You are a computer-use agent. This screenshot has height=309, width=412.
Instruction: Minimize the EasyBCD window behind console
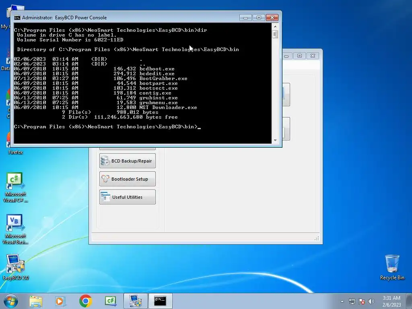pyautogui.click(x=286, y=56)
